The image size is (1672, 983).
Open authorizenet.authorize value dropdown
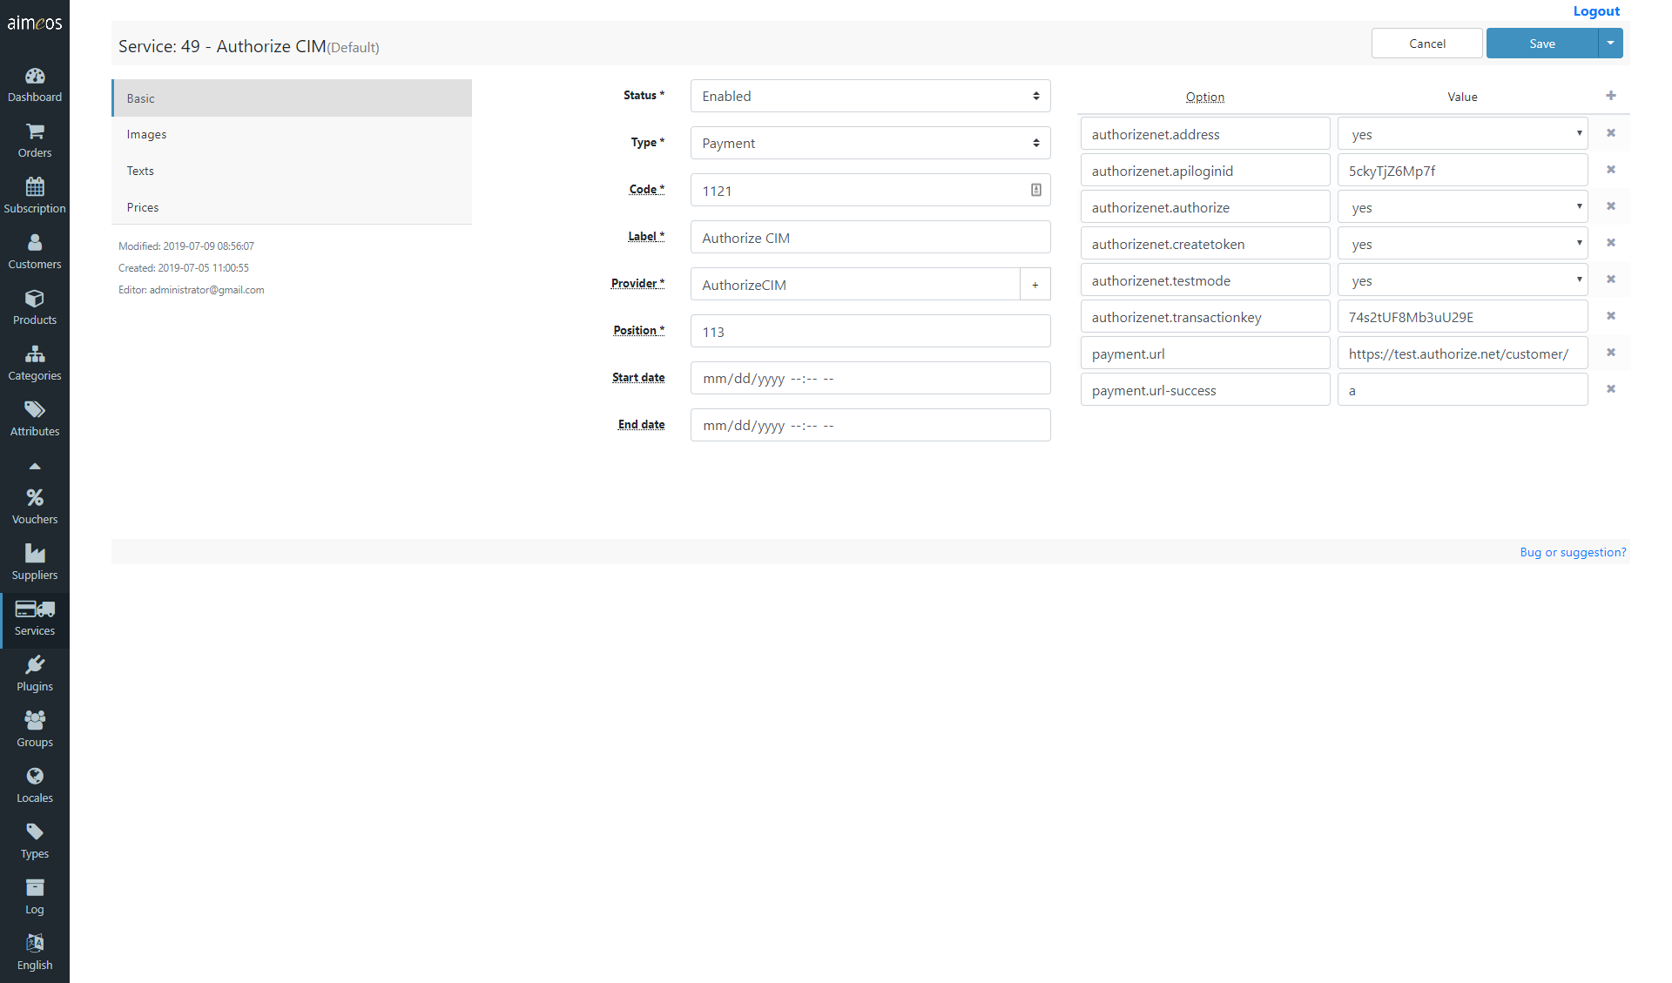tap(1462, 207)
